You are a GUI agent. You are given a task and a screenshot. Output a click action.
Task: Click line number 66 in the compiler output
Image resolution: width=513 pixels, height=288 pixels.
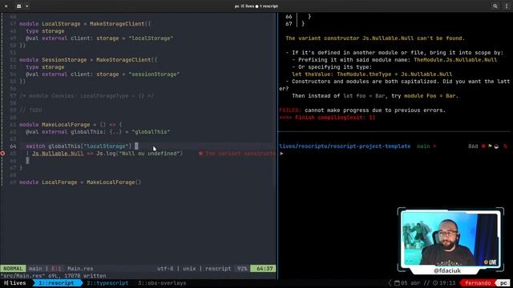click(x=289, y=17)
